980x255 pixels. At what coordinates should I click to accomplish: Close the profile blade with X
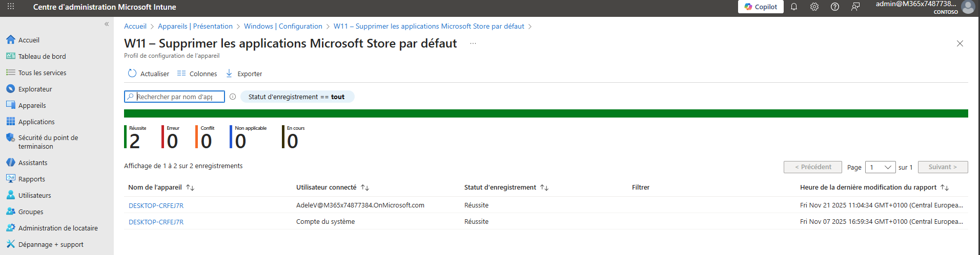960,43
